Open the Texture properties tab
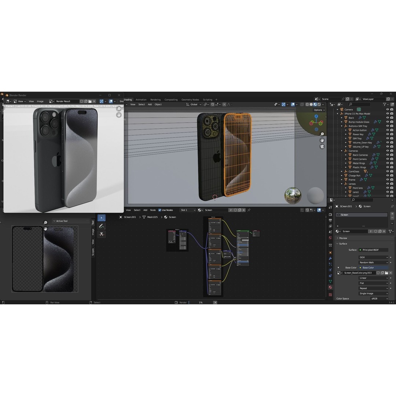 tap(330, 294)
